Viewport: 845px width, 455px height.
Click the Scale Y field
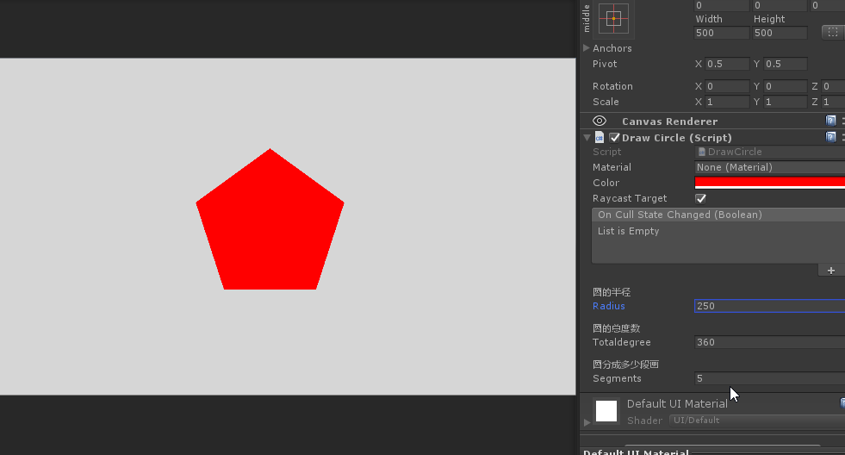click(x=786, y=102)
